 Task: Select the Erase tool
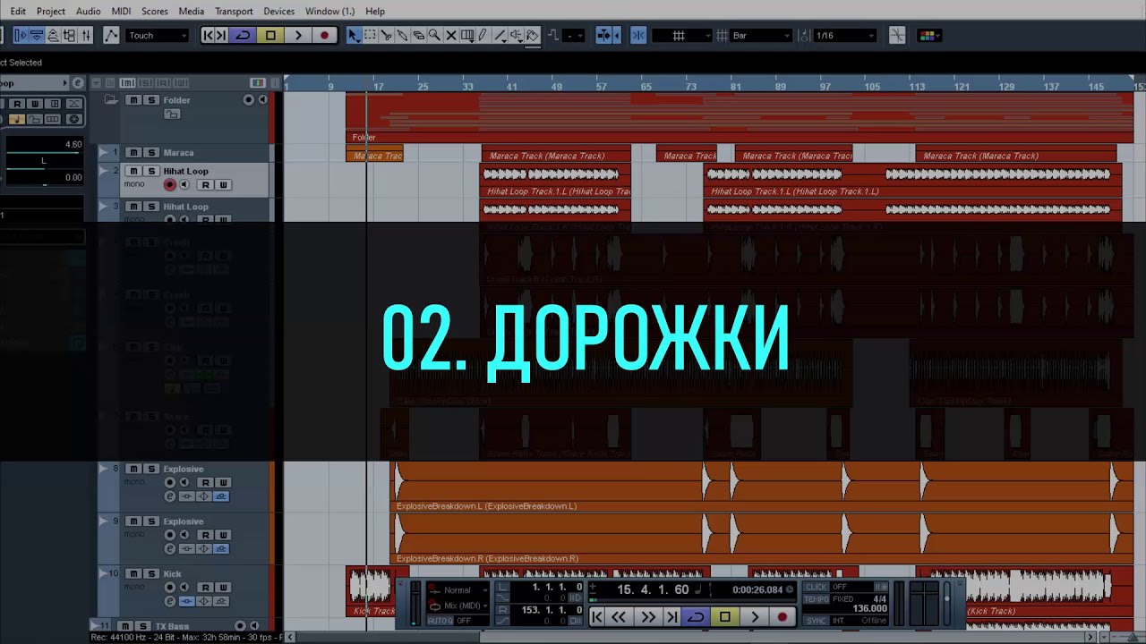(418, 36)
